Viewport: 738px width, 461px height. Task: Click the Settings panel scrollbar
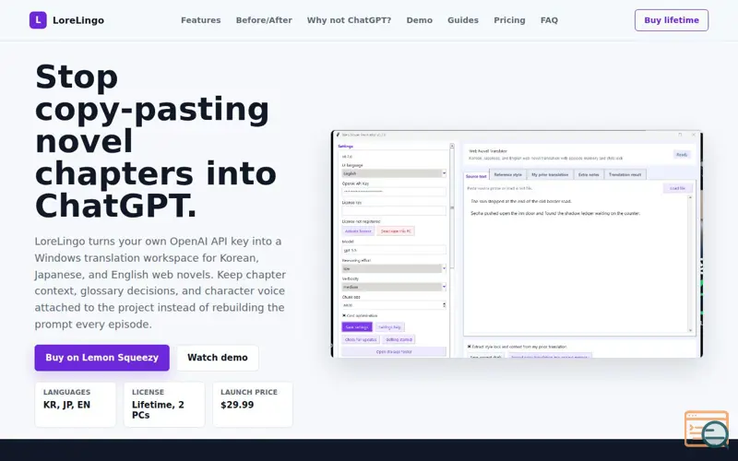click(x=452, y=207)
